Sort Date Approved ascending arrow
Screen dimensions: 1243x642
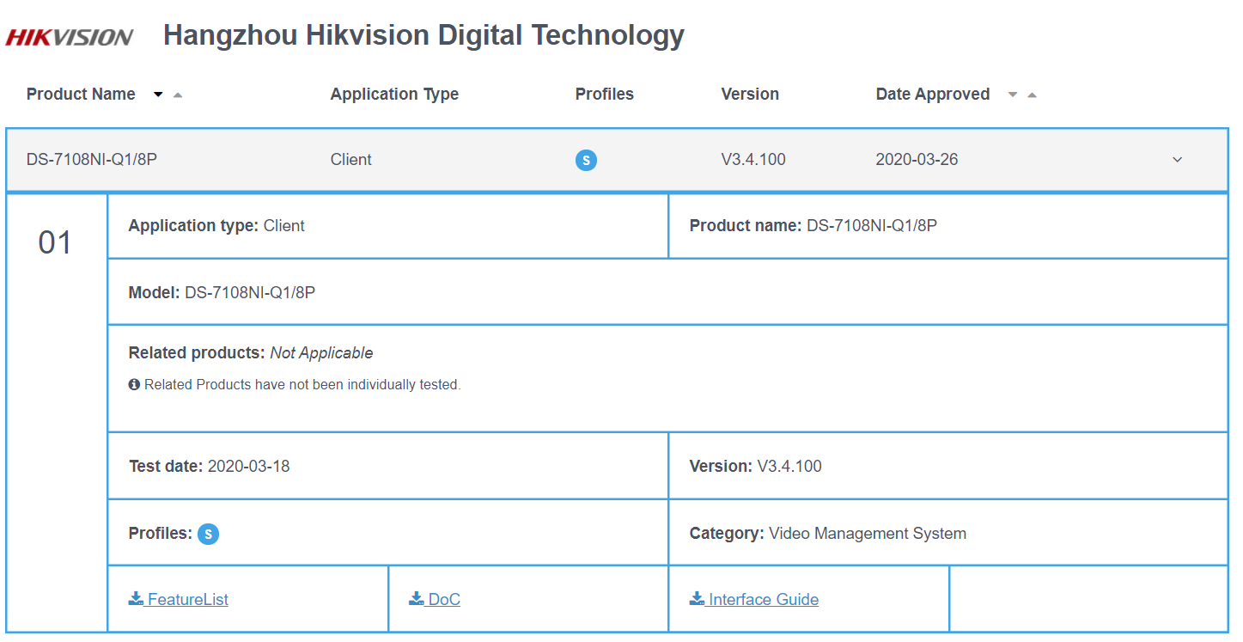pyautogui.click(x=1032, y=95)
